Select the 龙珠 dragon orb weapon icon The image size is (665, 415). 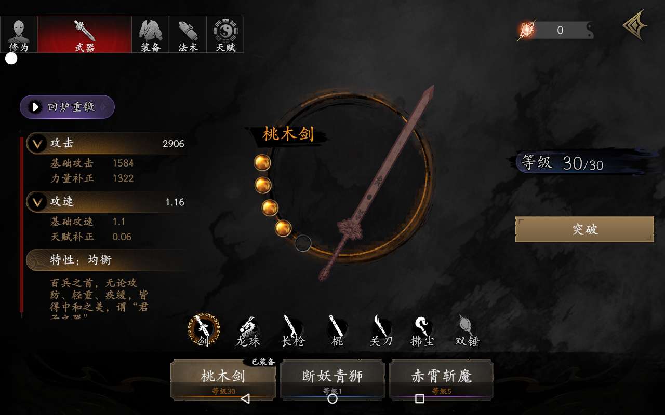coord(248,331)
